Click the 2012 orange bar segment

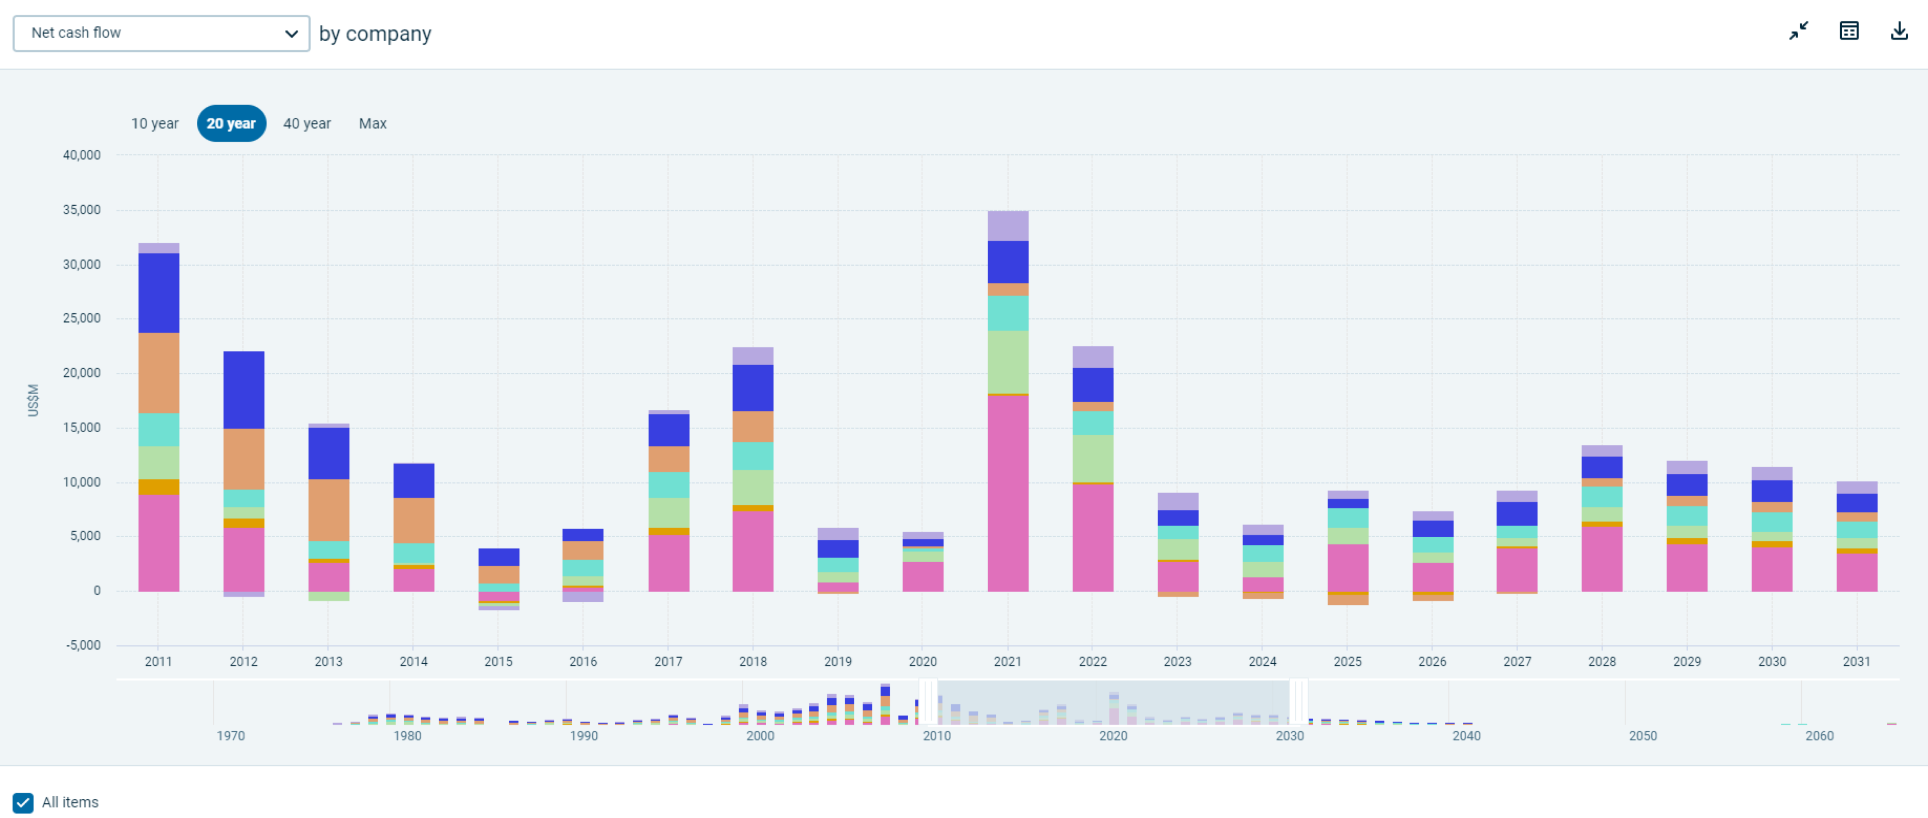(x=244, y=459)
